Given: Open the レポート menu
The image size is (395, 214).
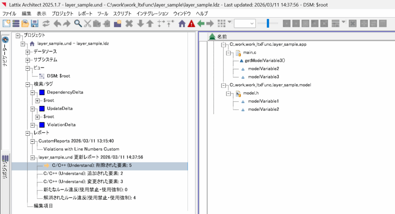Looking at the screenshot, I should [85, 13].
